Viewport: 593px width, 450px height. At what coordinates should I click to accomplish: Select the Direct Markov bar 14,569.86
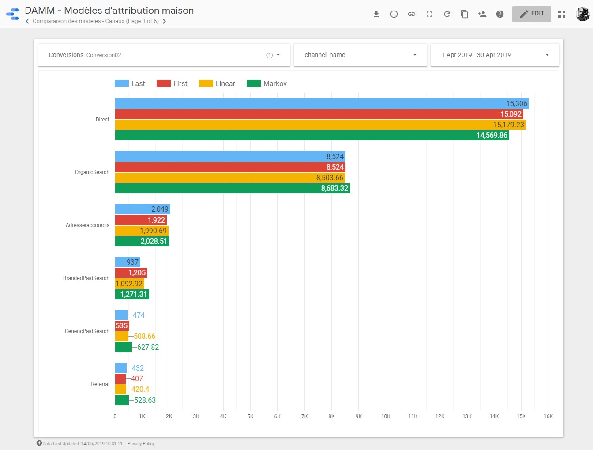click(312, 135)
